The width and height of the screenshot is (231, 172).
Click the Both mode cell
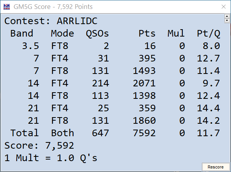(x=62, y=133)
